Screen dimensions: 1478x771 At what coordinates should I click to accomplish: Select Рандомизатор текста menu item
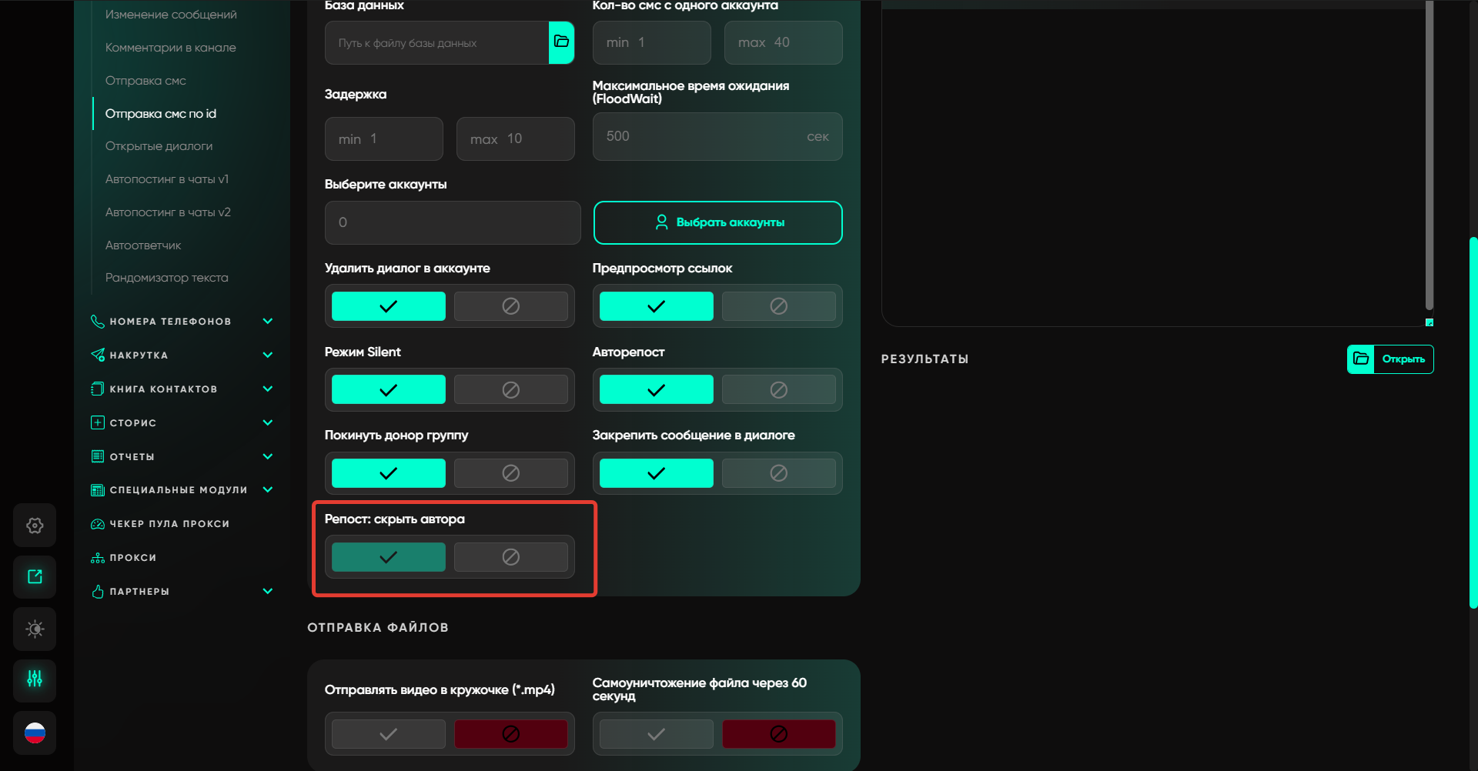coord(166,278)
